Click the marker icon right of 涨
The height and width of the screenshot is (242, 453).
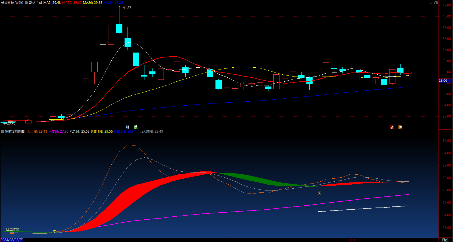[400, 127]
